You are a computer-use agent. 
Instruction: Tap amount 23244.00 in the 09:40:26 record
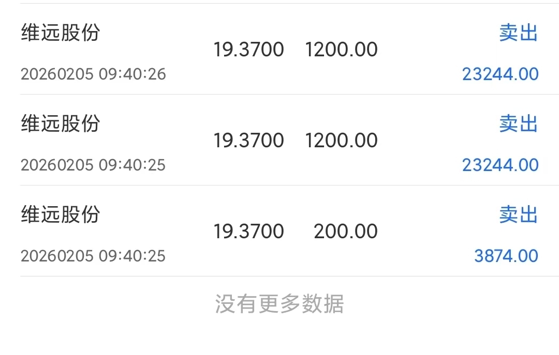coord(500,74)
